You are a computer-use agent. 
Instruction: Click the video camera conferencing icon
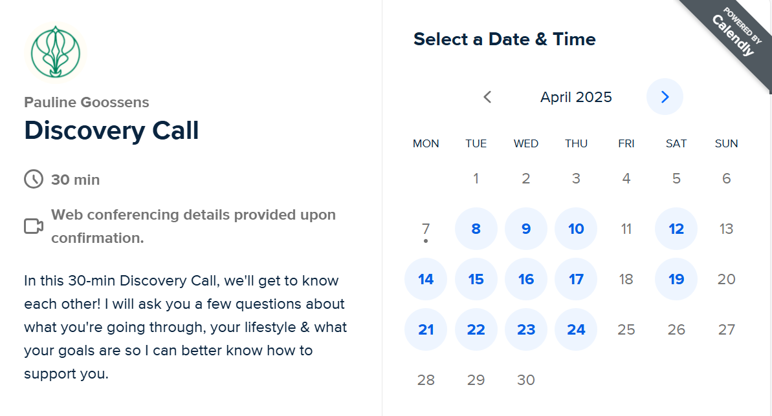34,226
